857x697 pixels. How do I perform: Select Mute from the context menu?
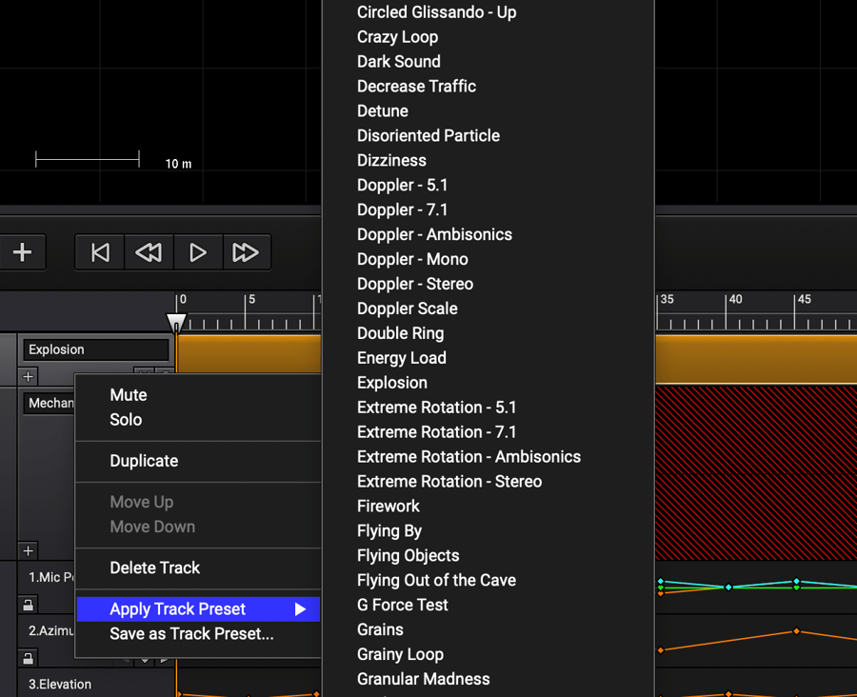[x=129, y=394]
